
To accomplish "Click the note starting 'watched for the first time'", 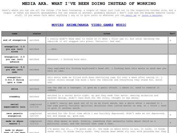I will coord(107,115).
